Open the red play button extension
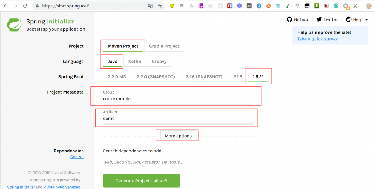The height and width of the screenshot is (189, 374). coord(326,6)
